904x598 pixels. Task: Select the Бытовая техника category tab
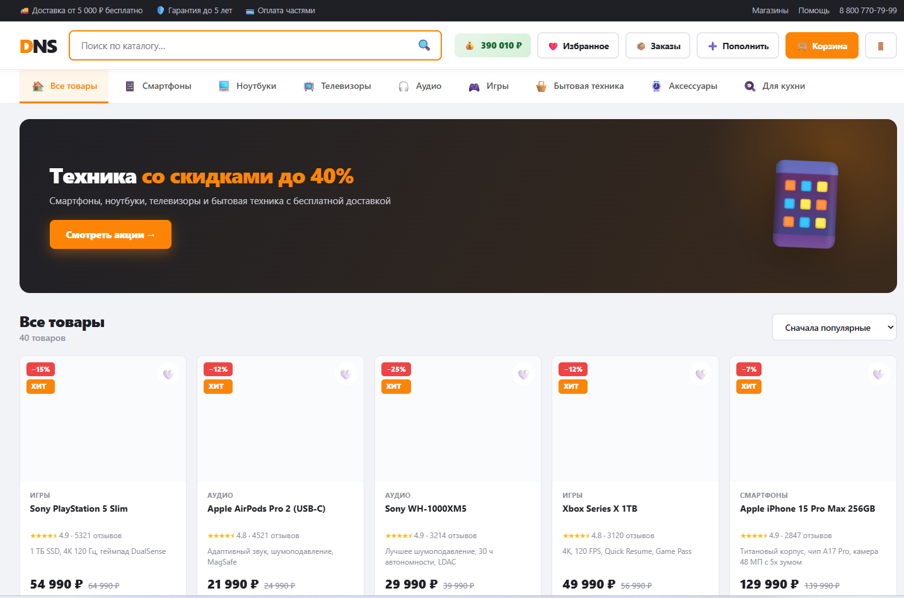pos(580,86)
